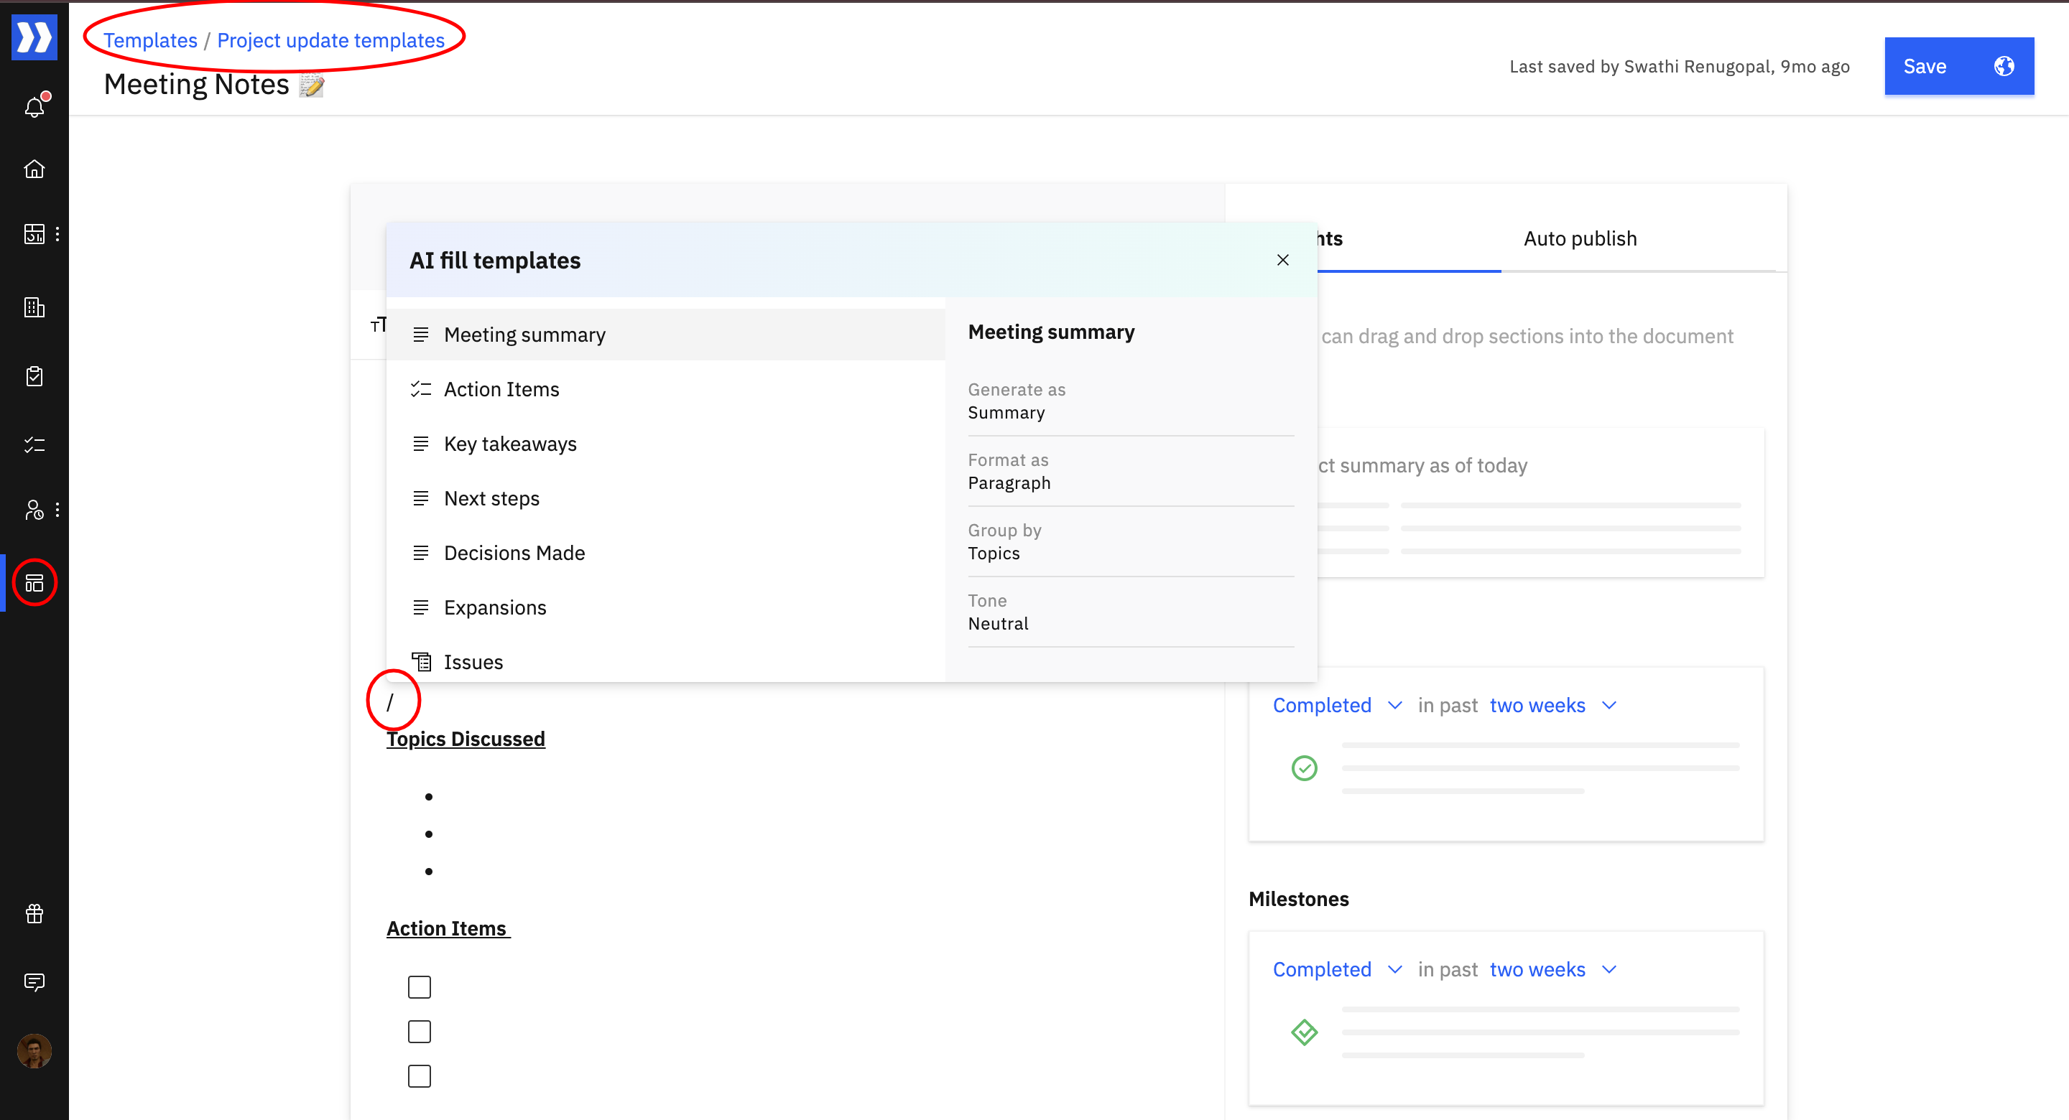Open the notifications bell icon
The width and height of the screenshot is (2069, 1120).
pos(34,107)
